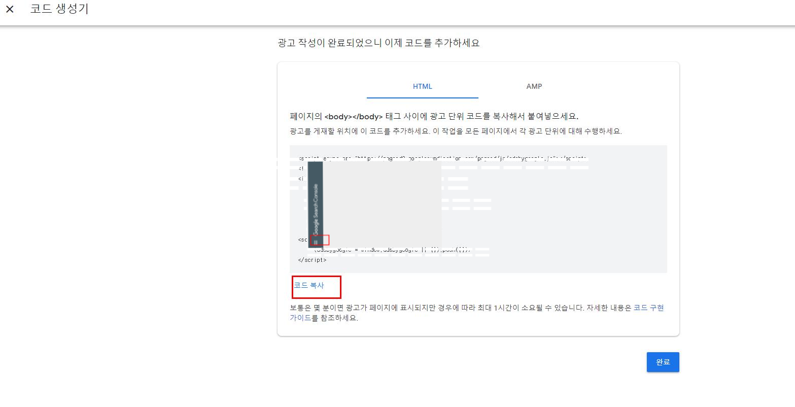Screen dimensions: 795x407
Task: Close the 코드 생성기 dialog with the X icon
Action: [10, 9]
